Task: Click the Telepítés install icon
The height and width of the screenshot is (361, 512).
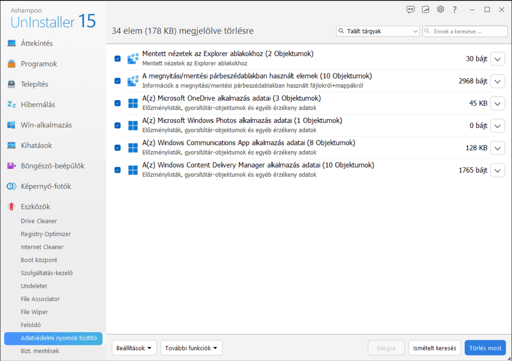Action: [x=12, y=84]
